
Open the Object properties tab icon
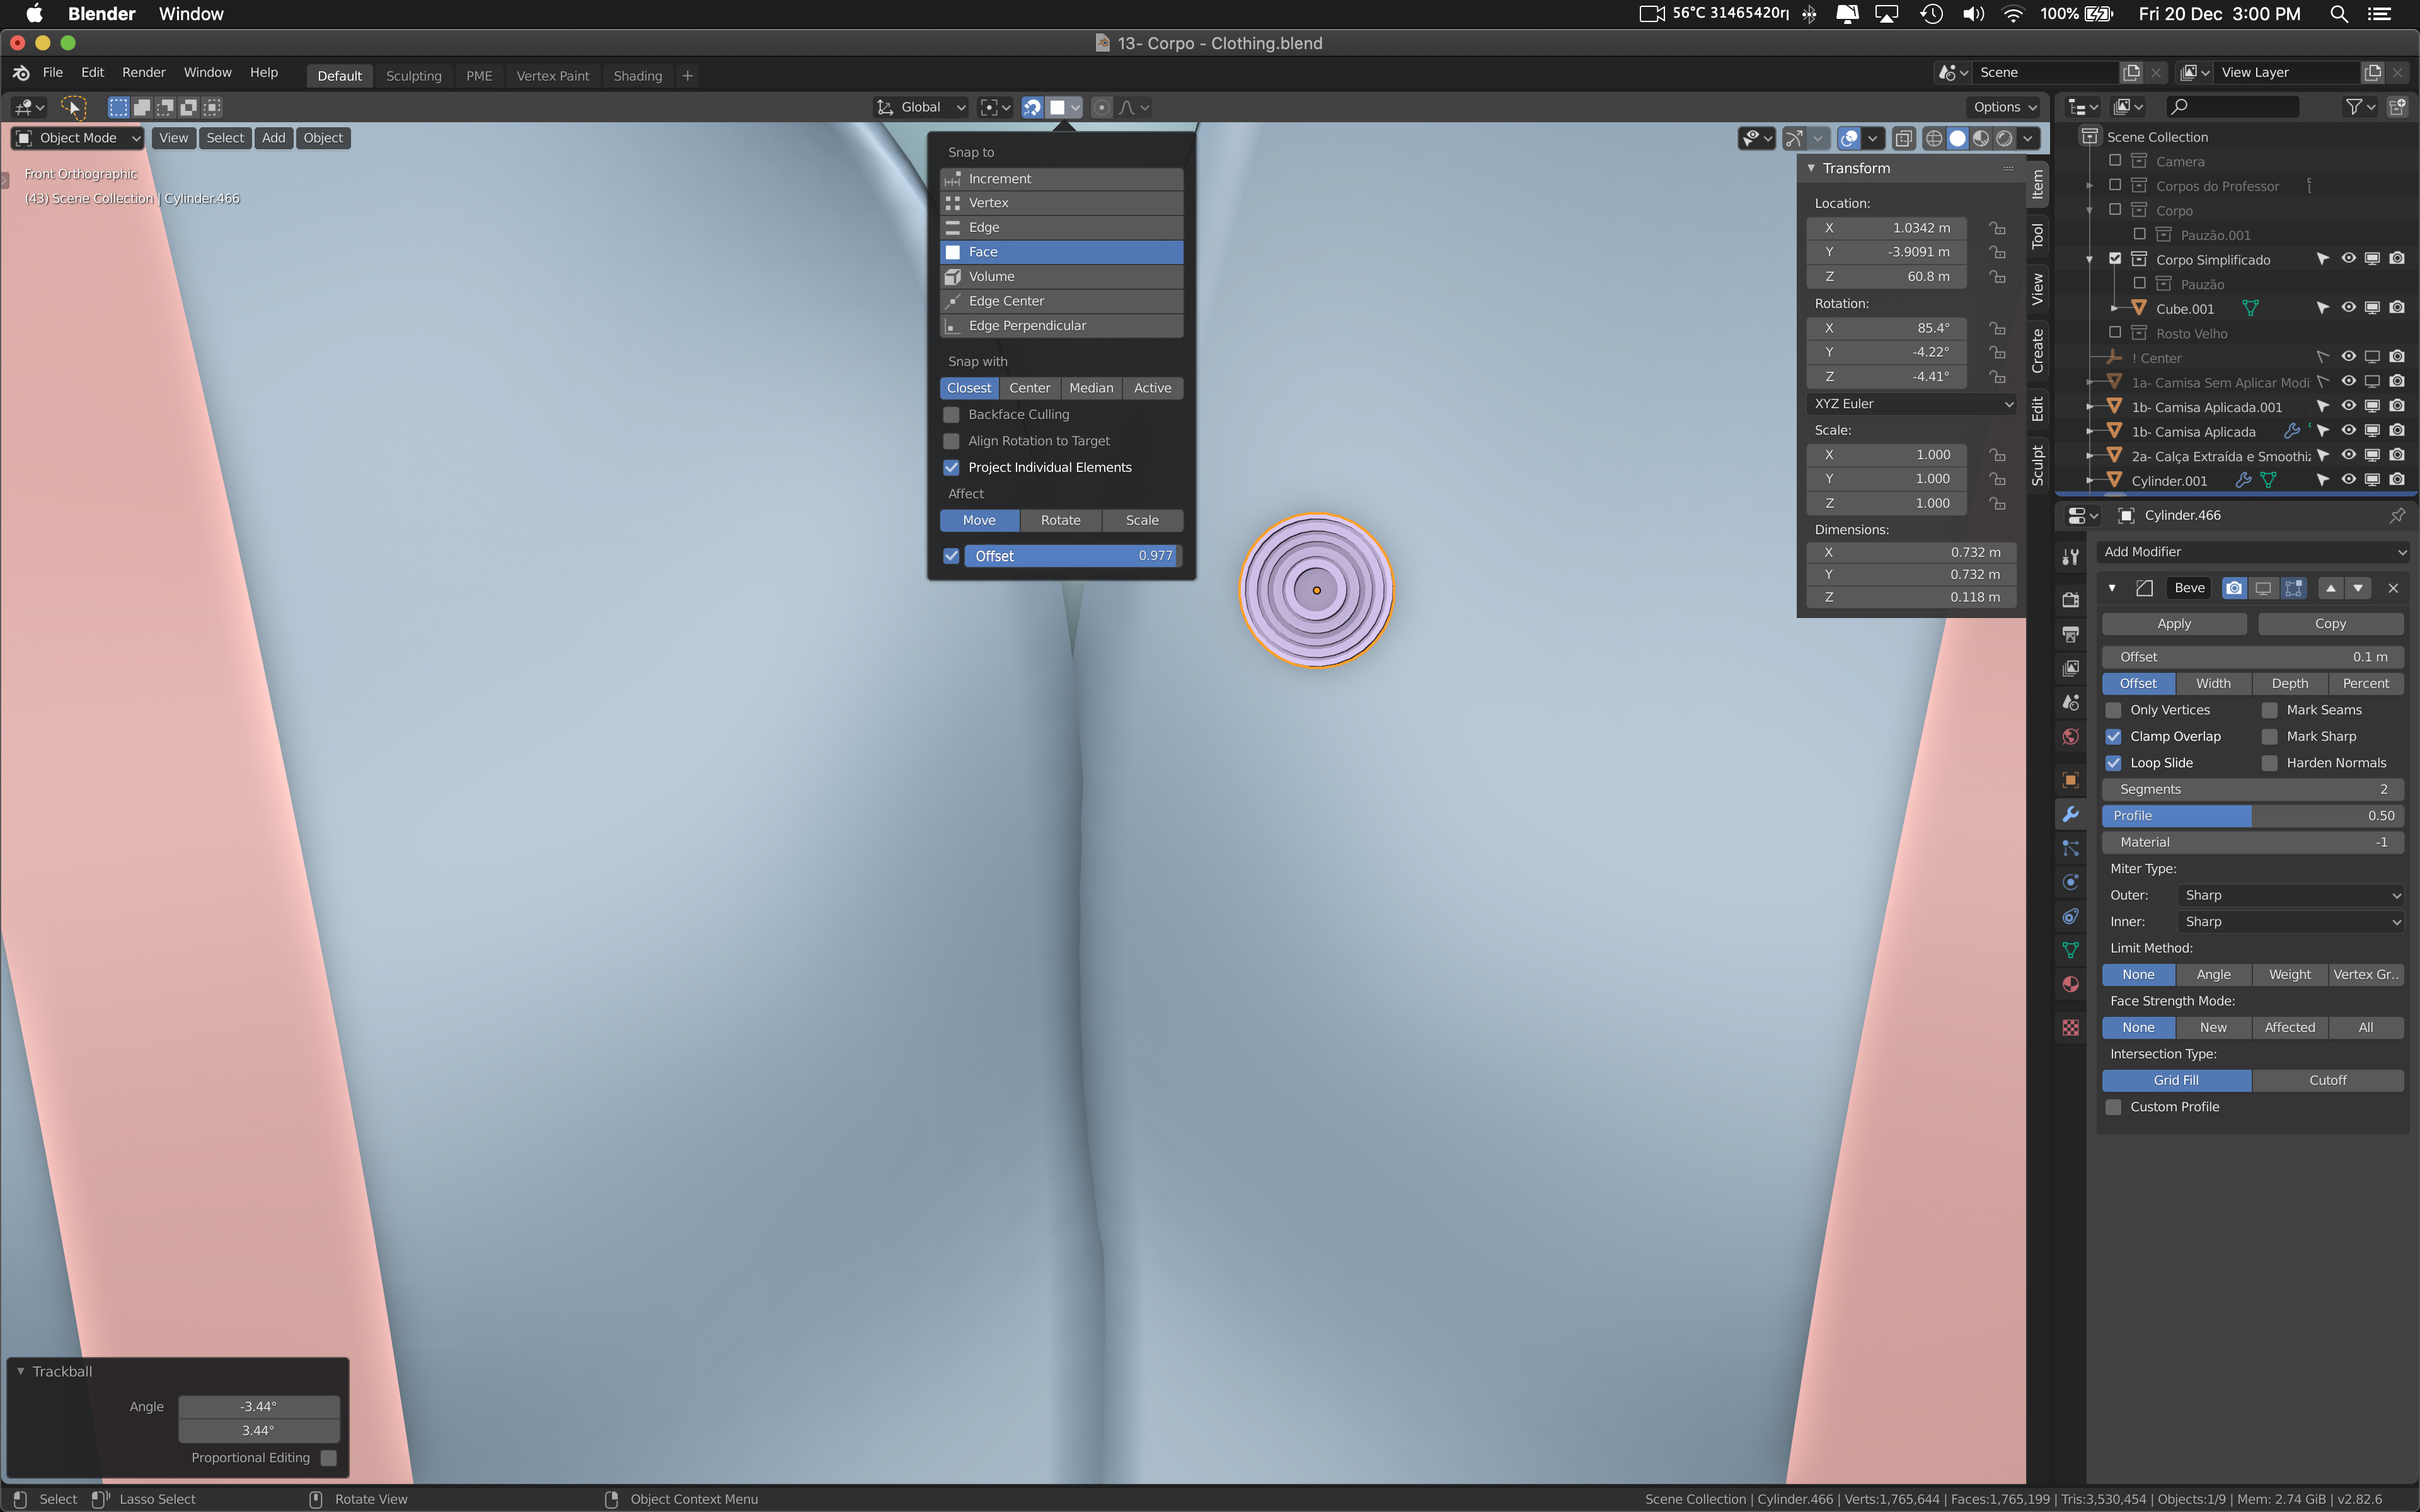pyautogui.click(x=2070, y=780)
